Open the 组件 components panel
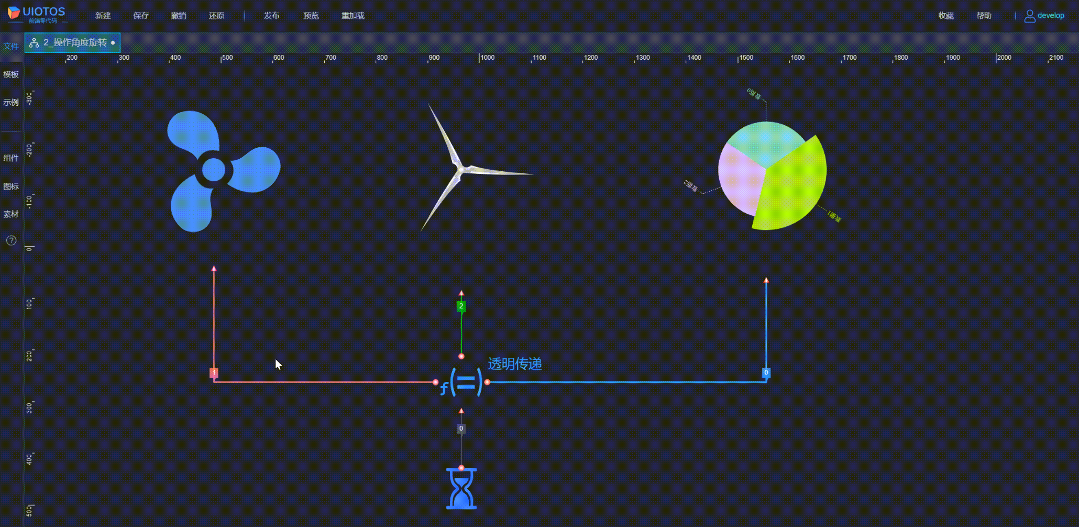Viewport: 1079px width, 527px height. 11,158
